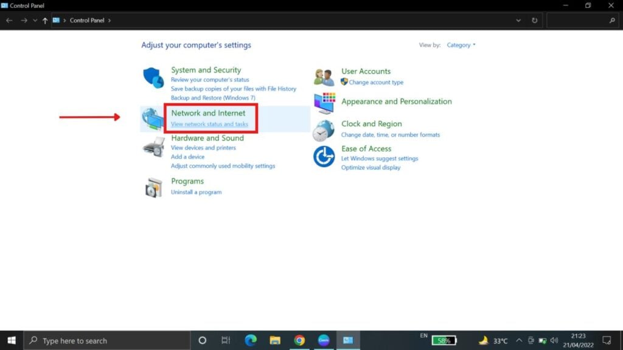The height and width of the screenshot is (350, 623).
Task: Click the Ease of Access icon
Action: (324, 156)
